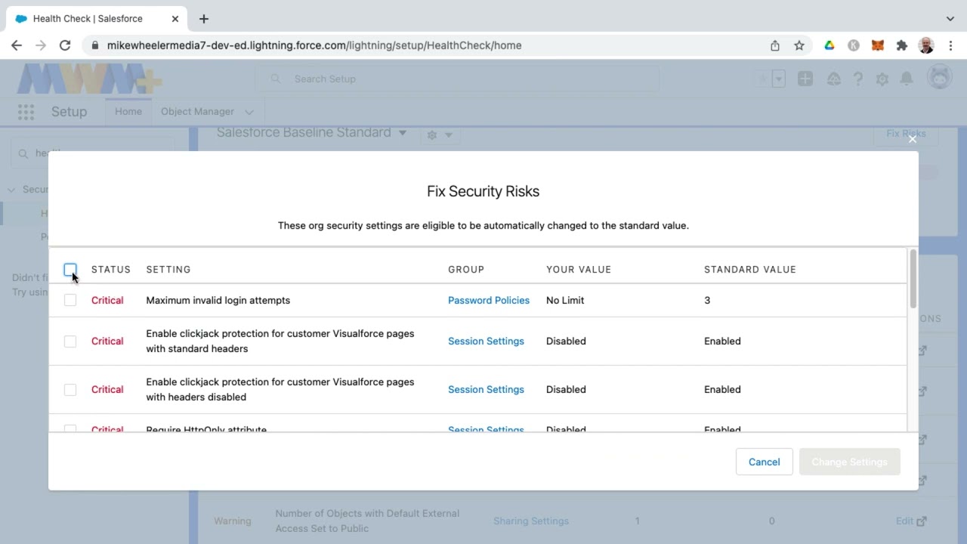Select the Health Check | Salesforce tab
967x544 pixels.
pos(95,18)
